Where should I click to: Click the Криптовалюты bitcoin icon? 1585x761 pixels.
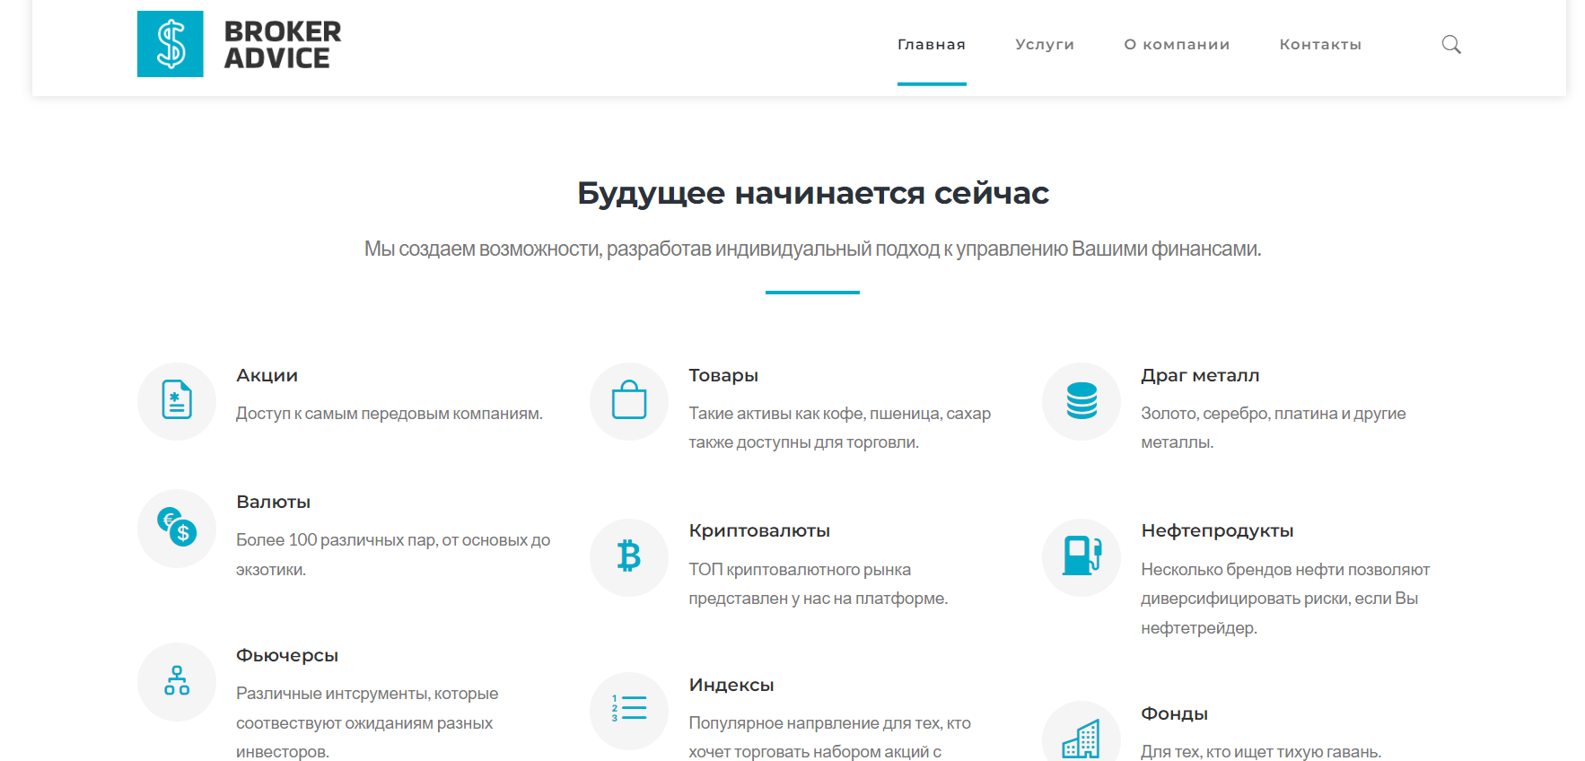click(x=629, y=556)
